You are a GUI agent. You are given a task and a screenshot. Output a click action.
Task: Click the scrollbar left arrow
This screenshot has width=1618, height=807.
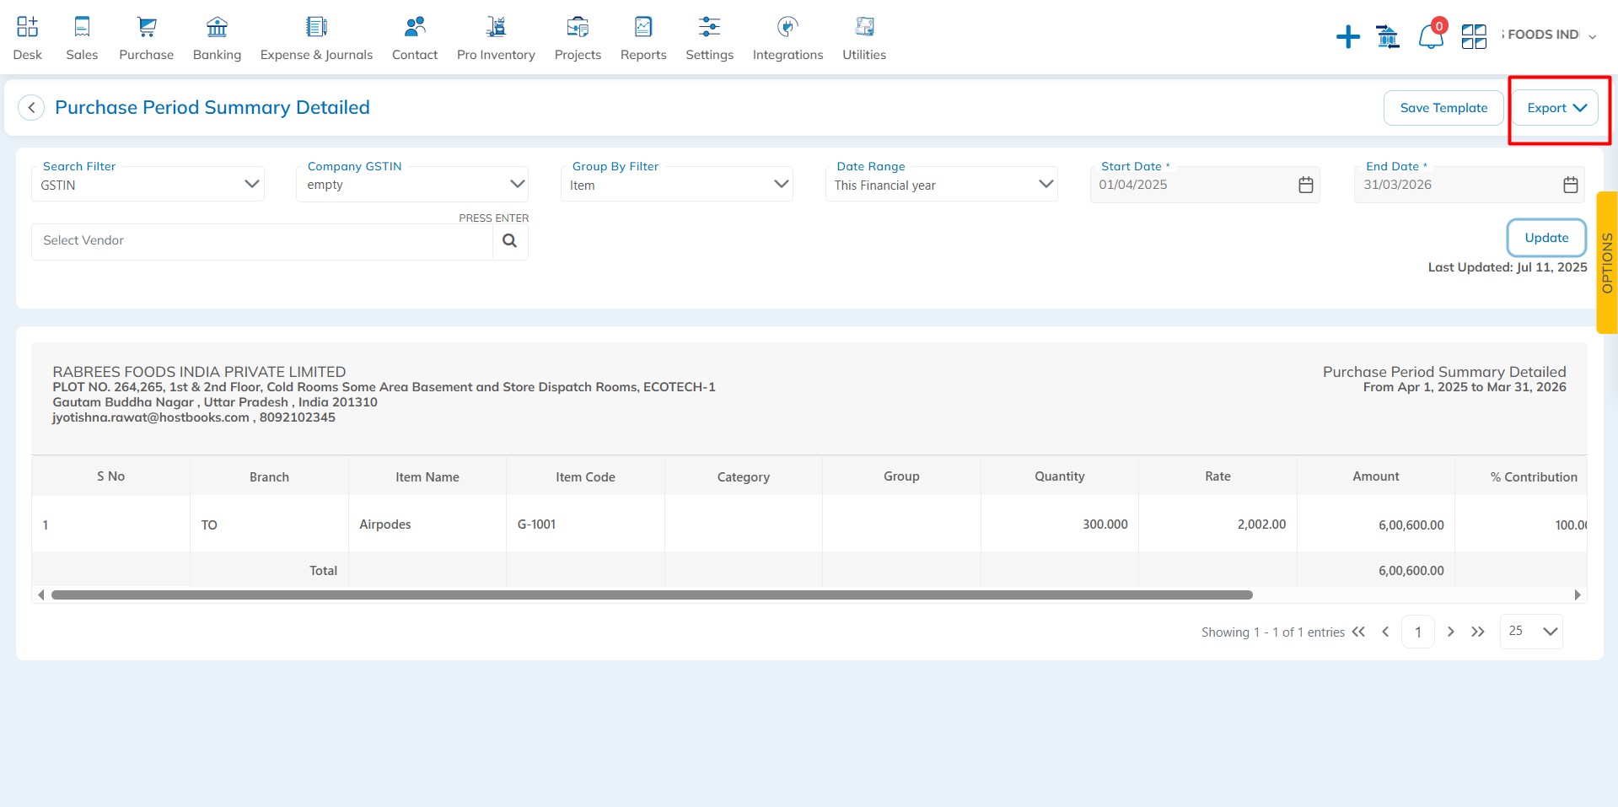(x=40, y=595)
